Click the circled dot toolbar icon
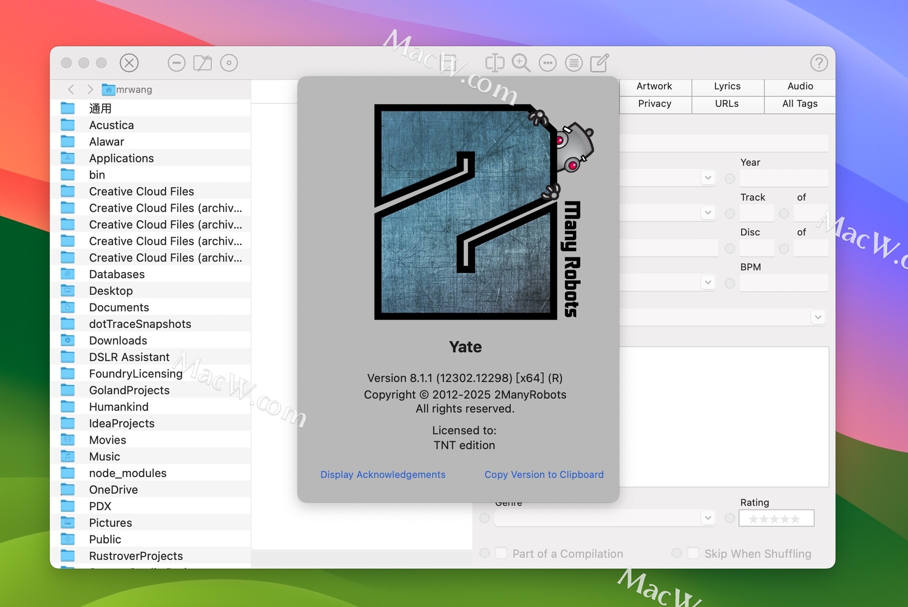Image resolution: width=908 pixels, height=607 pixels. tap(229, 63)
